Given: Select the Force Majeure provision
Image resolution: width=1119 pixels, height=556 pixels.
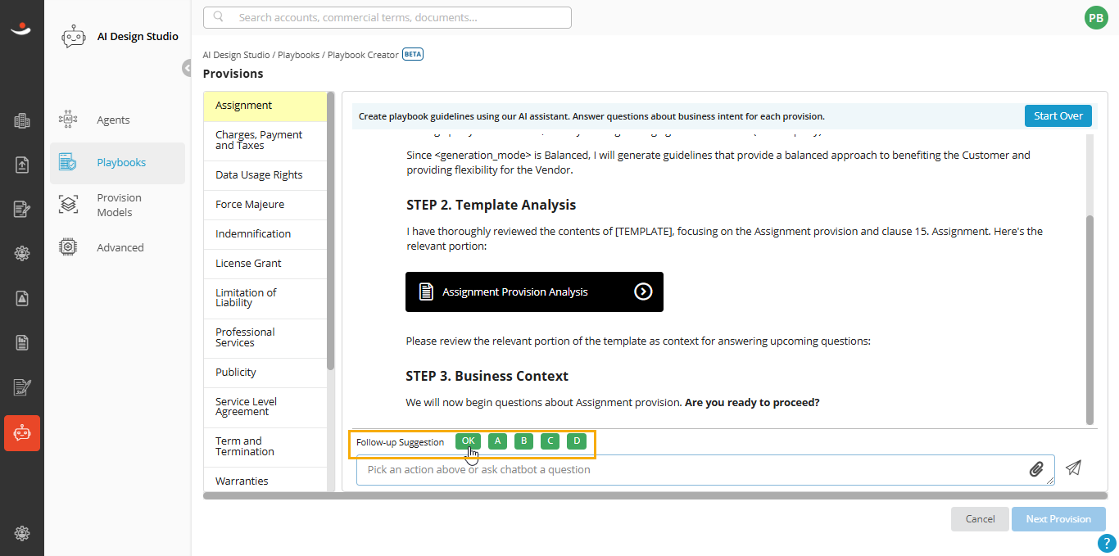Looking at the screenshot, I should (x=265, y=204).
